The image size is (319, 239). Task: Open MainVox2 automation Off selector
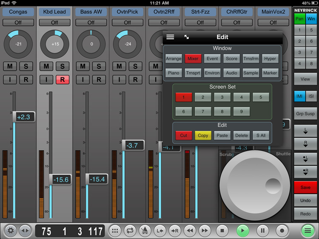(273, 22)
